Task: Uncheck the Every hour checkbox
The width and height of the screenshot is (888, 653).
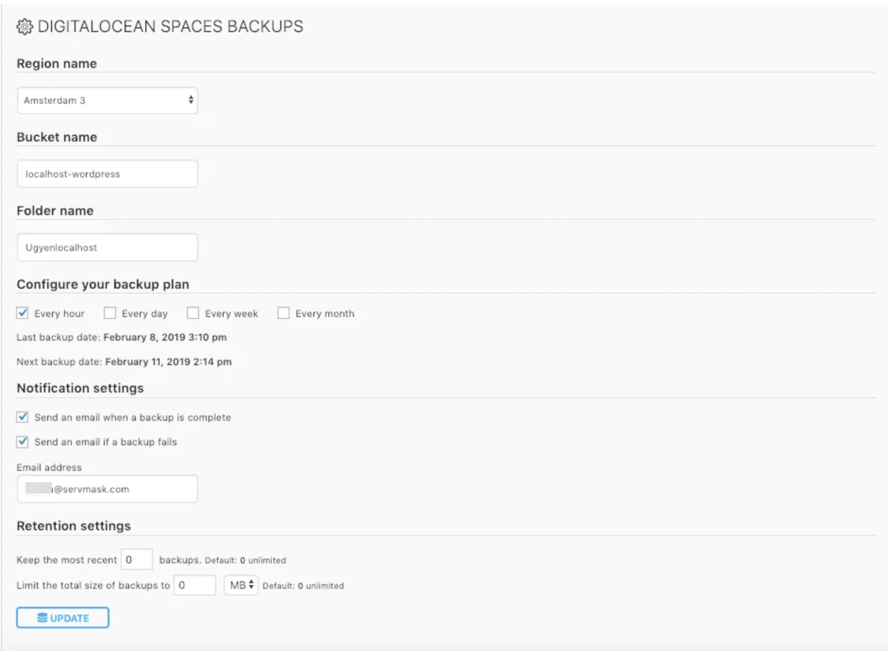Action: tap(22, 313)
